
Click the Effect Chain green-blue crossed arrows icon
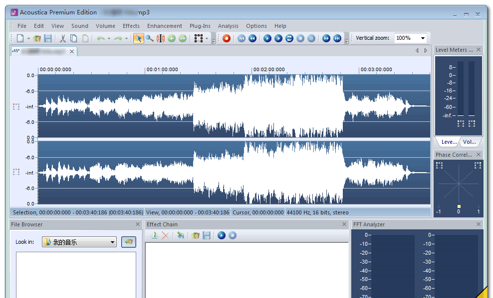coord(181,235)
